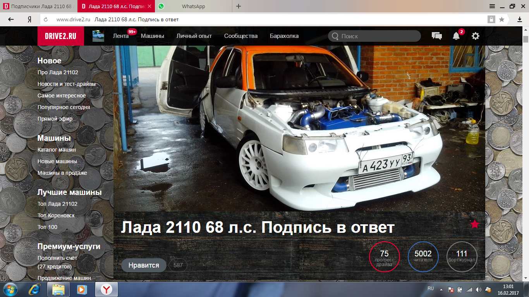Open the network signal tray icon
529x297 pixels.
pyautogui.click(x=469, y=290)
